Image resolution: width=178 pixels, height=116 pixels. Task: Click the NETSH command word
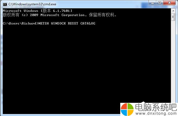44,23
